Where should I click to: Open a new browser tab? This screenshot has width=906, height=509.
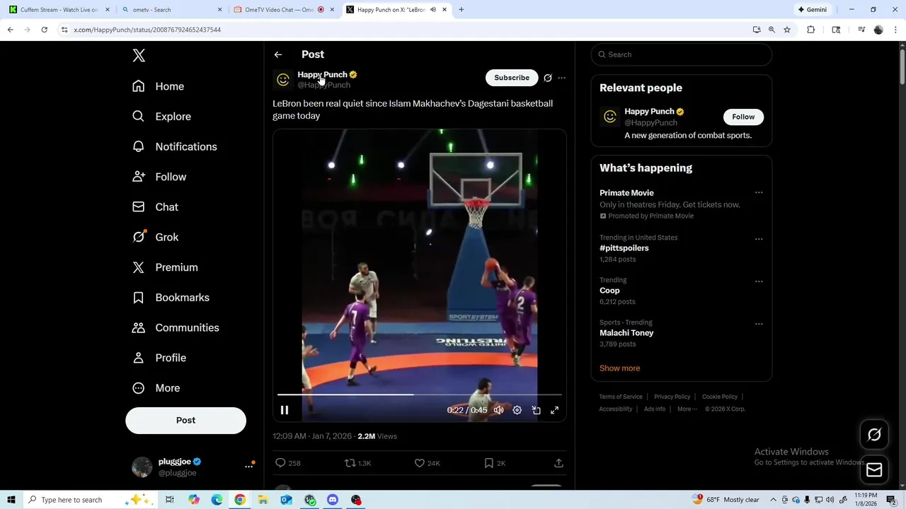461,10
